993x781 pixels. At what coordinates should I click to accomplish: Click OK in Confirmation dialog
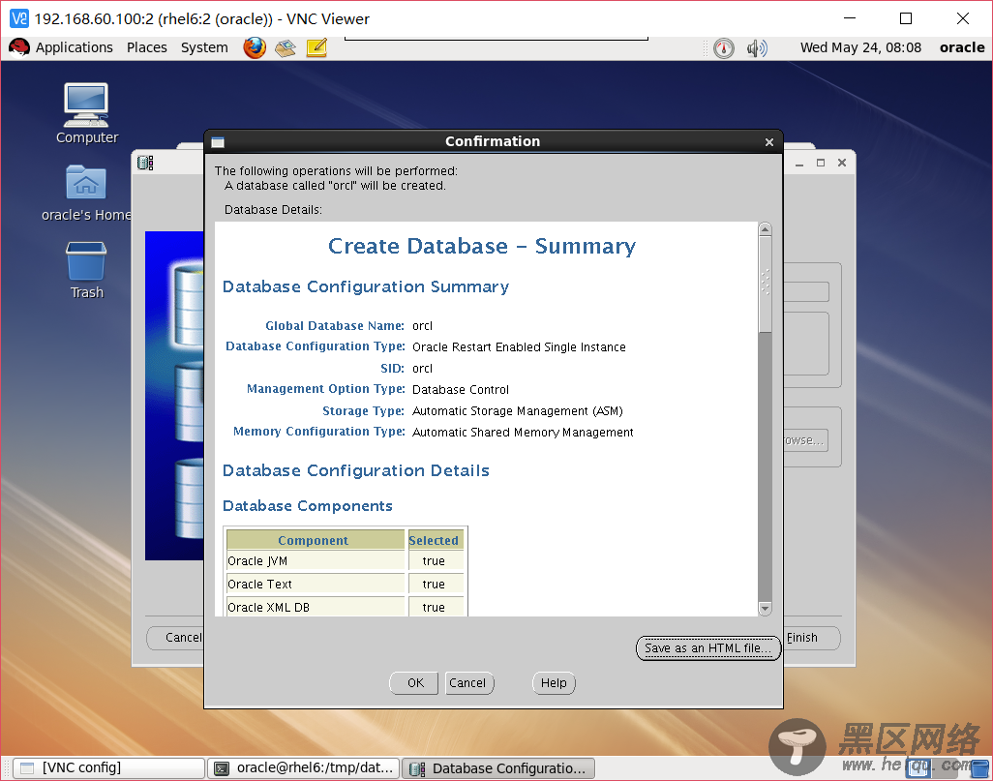[415, 683]
